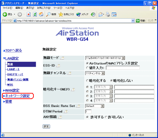
Task: Open key 2 文字入力 dropdown
Action: click(103, 92)
